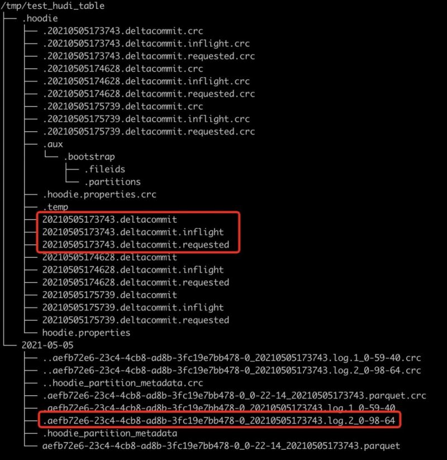Select the .aux folder

pos(53,145)
